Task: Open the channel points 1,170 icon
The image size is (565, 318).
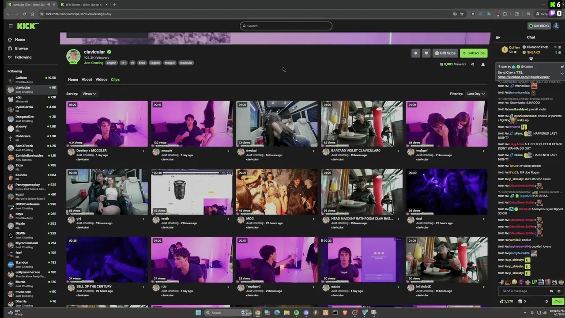Action: (x=506, y=302)
